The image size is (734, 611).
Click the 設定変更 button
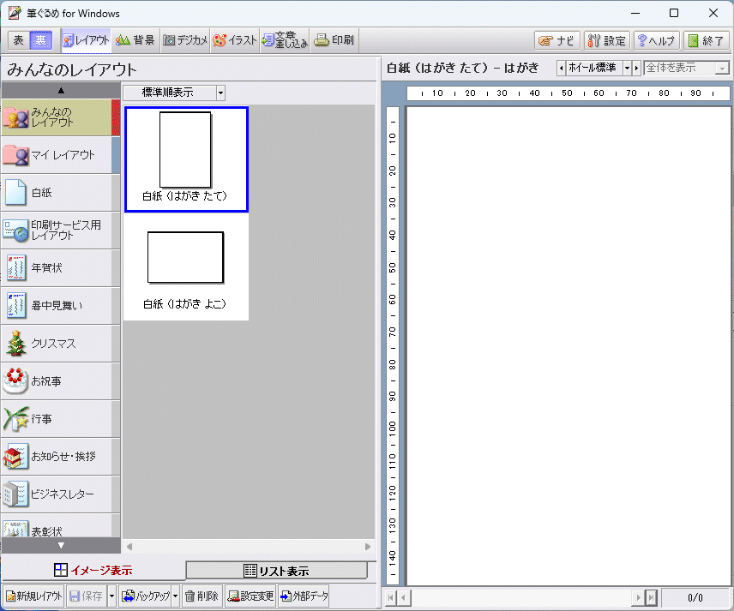tap(251, 596)
